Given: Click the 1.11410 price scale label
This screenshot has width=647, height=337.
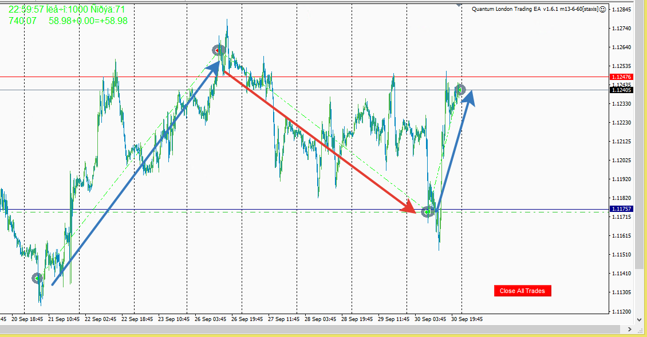Looking at the screenshot, I should click(x=621, y=274).
